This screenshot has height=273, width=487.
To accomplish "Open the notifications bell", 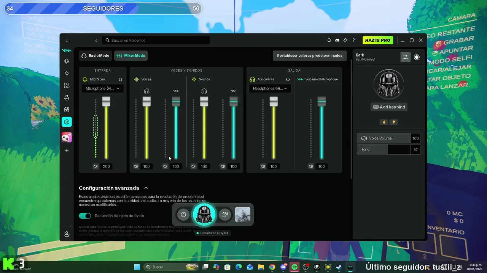I will click(329, 40).
